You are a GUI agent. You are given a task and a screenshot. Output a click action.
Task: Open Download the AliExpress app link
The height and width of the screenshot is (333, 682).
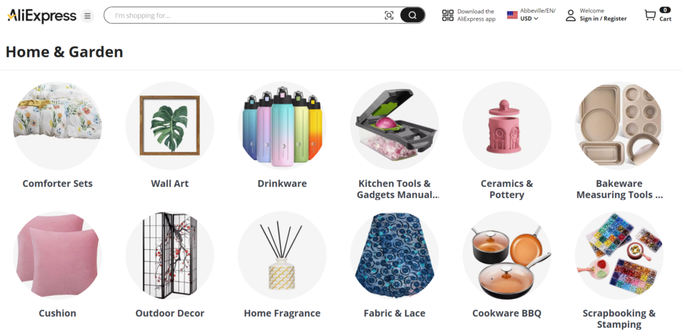[476, 15]
